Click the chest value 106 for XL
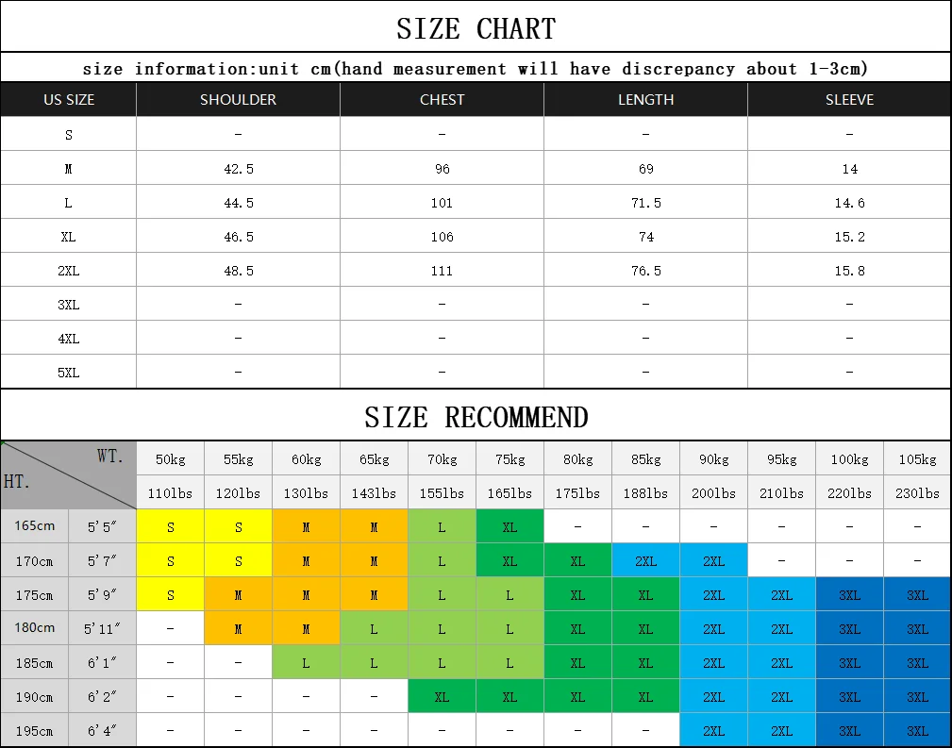 pos(442,237)
